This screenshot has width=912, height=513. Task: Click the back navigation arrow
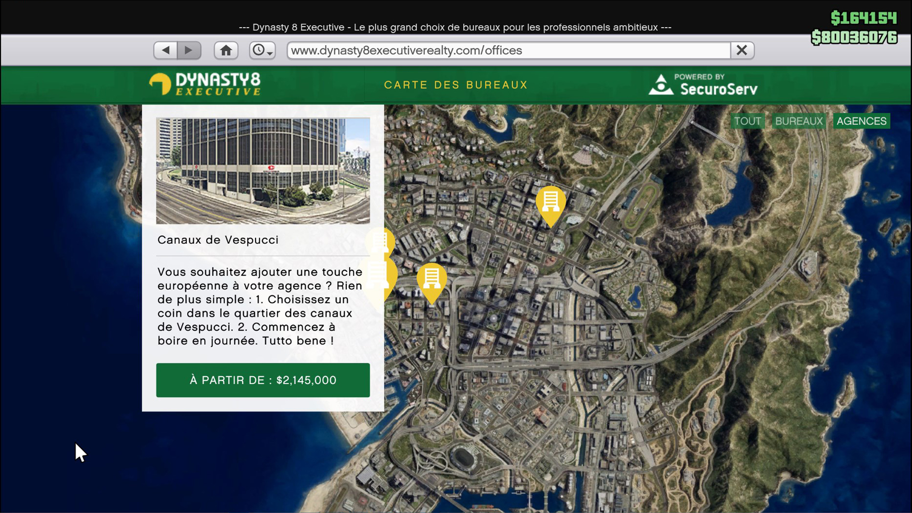point(165,50)
